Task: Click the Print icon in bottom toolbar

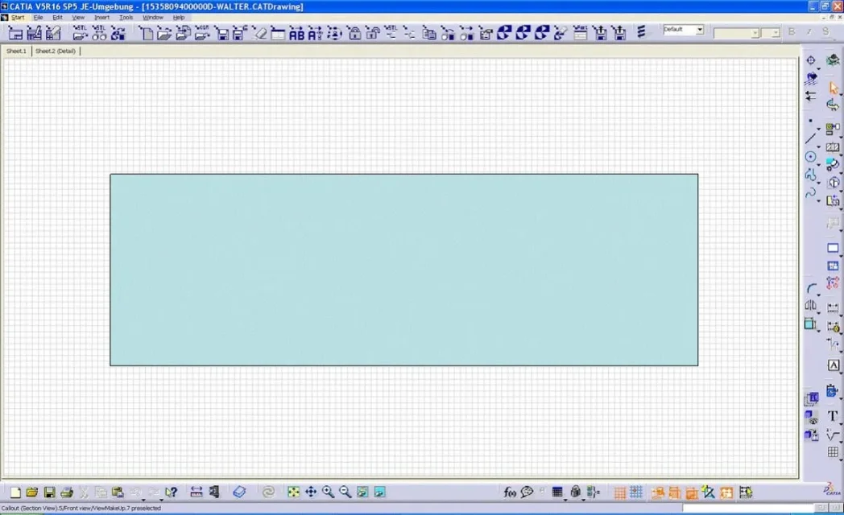Action: 67,492
